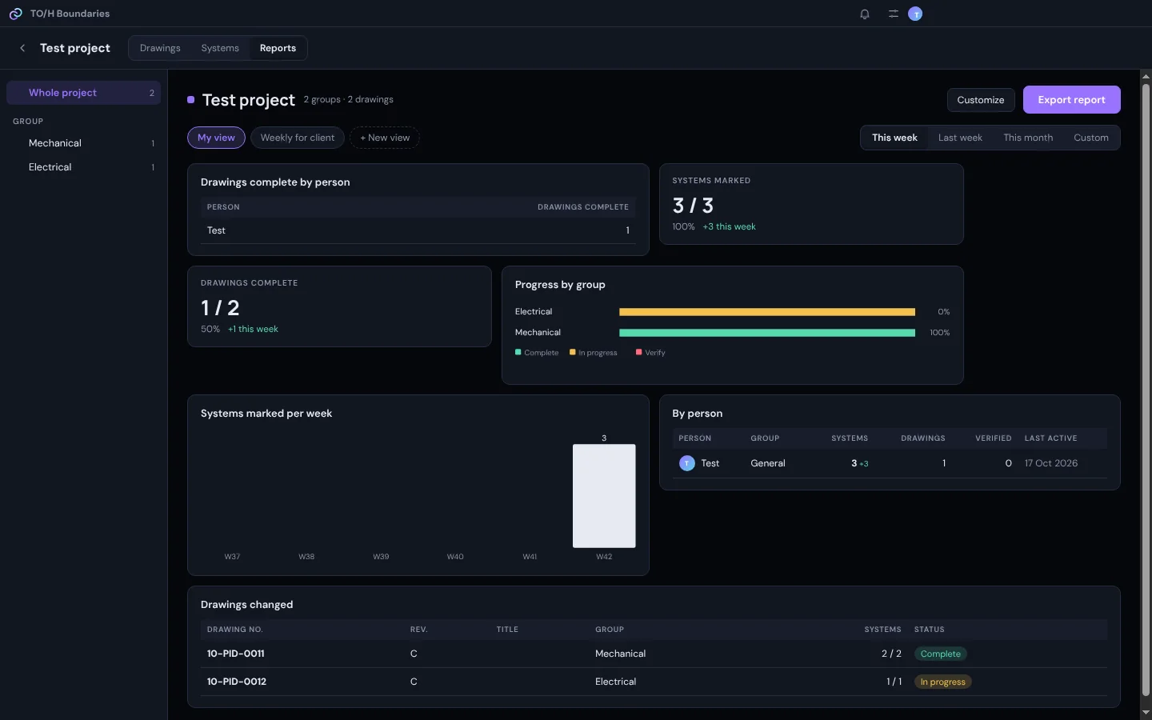
Task: Click Test person avatar in By person table
Action: point(686,463)
